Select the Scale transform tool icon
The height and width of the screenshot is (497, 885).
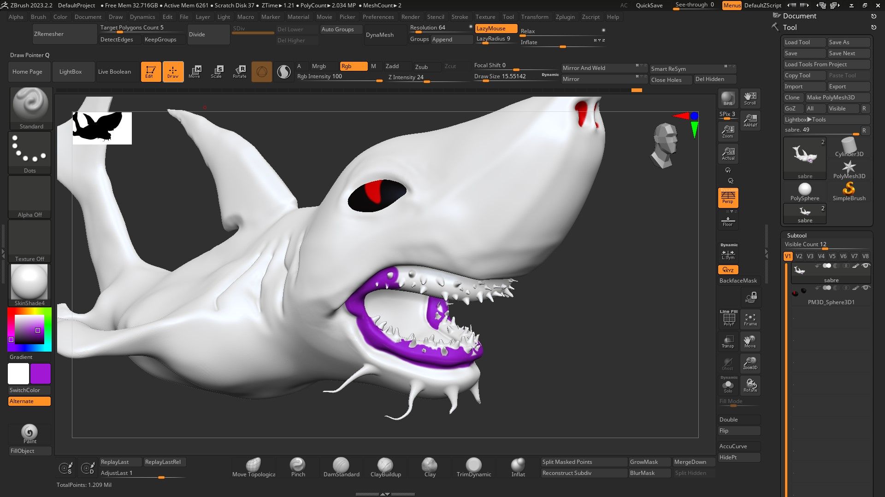(x=217, y=71)
